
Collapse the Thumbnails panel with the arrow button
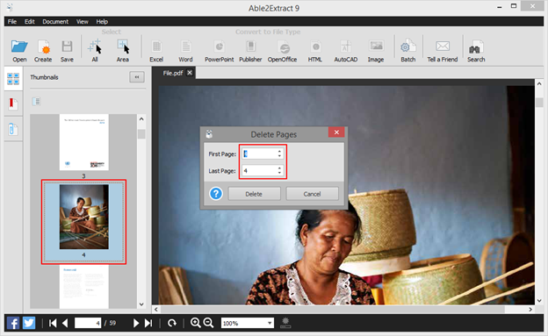137,77
